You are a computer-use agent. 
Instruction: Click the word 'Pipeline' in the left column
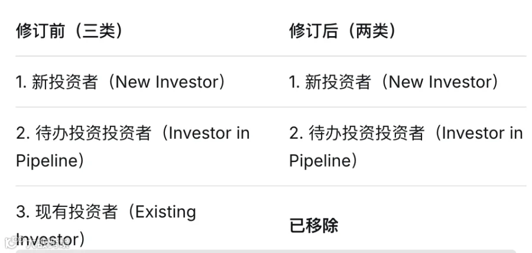click(46, 160)
